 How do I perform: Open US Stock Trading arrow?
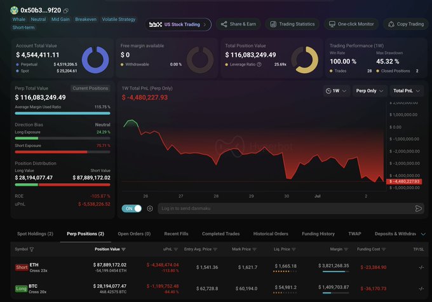tap(205, 25)
